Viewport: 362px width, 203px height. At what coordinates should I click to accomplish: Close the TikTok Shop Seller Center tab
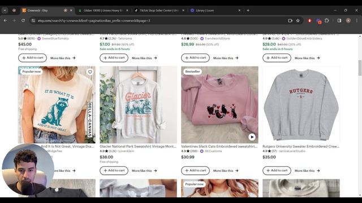[x=183, y=10]
